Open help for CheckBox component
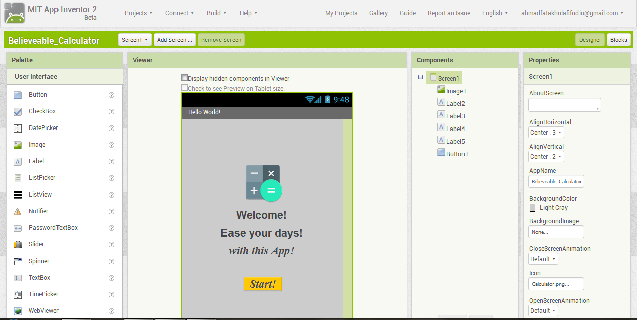Viewport: 637px width, 320px height. (112, 111)
